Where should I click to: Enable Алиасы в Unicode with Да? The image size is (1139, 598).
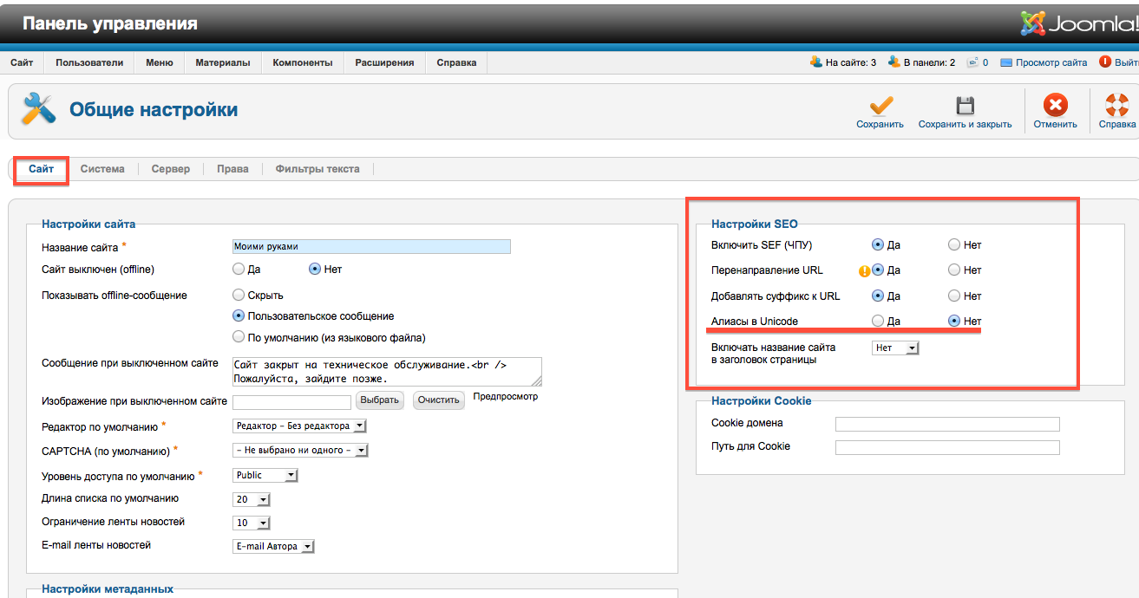click(x=878, y=322)
